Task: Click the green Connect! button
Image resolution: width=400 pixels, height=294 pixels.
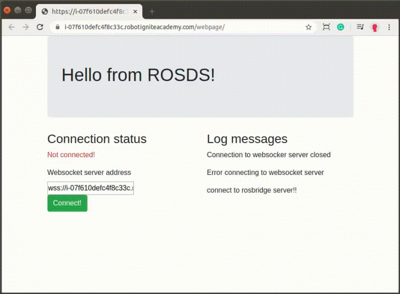Action: (x=67, y=203)
